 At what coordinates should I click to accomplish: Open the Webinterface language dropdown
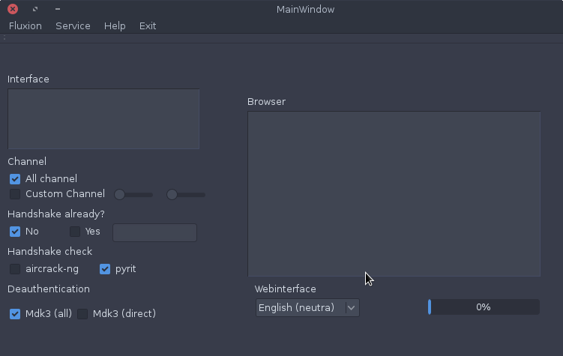307,307
